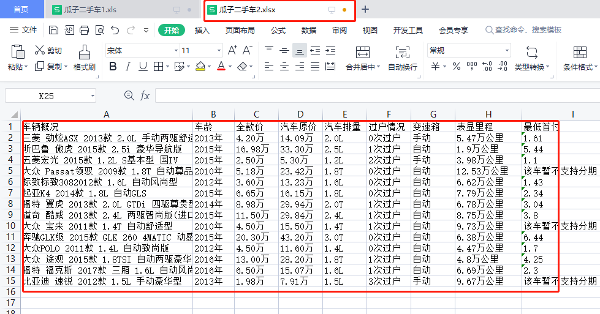Redo the last undone action

131,30
